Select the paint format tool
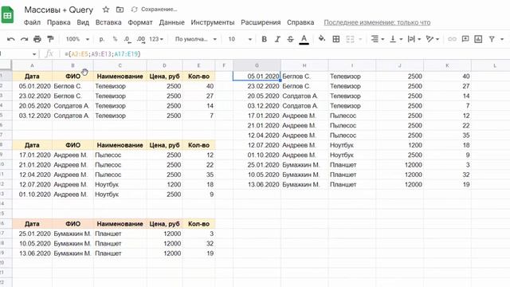 50,39
